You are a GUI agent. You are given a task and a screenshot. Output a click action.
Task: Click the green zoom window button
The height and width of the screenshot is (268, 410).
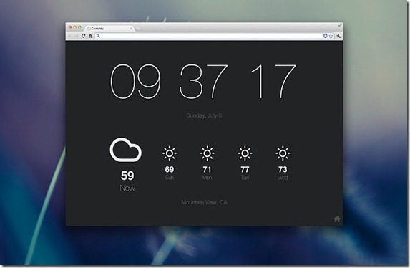coord(79,27)
